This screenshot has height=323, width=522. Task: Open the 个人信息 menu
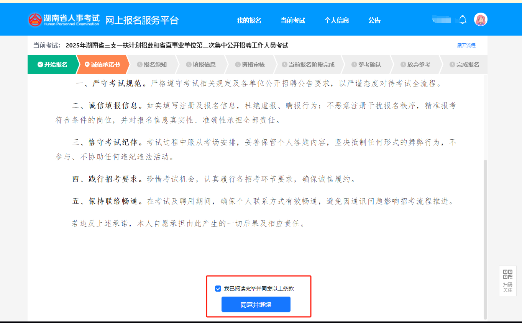[337, 20]
